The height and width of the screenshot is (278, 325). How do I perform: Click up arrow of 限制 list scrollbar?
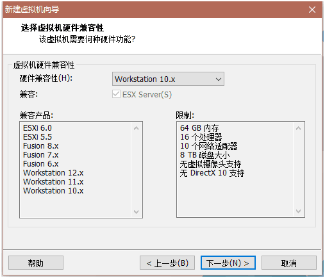298,128
